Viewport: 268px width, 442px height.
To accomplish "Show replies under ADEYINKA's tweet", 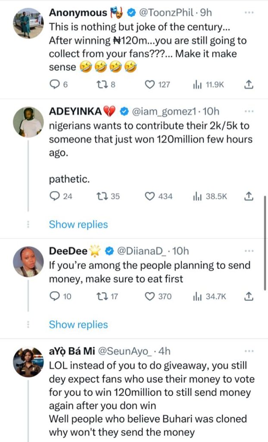I will click(x=78, y=224).
